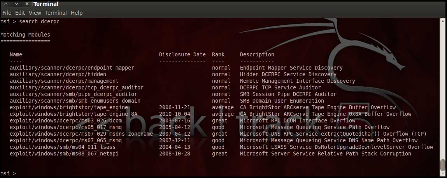Click the Terminal title bar text
Image resolution: width=447 pixels, height=178 pixels.
(x=46, y=4)
